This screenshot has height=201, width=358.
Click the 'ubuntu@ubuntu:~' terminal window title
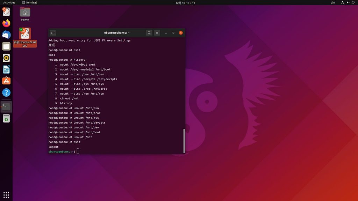[x=117, y=33]
